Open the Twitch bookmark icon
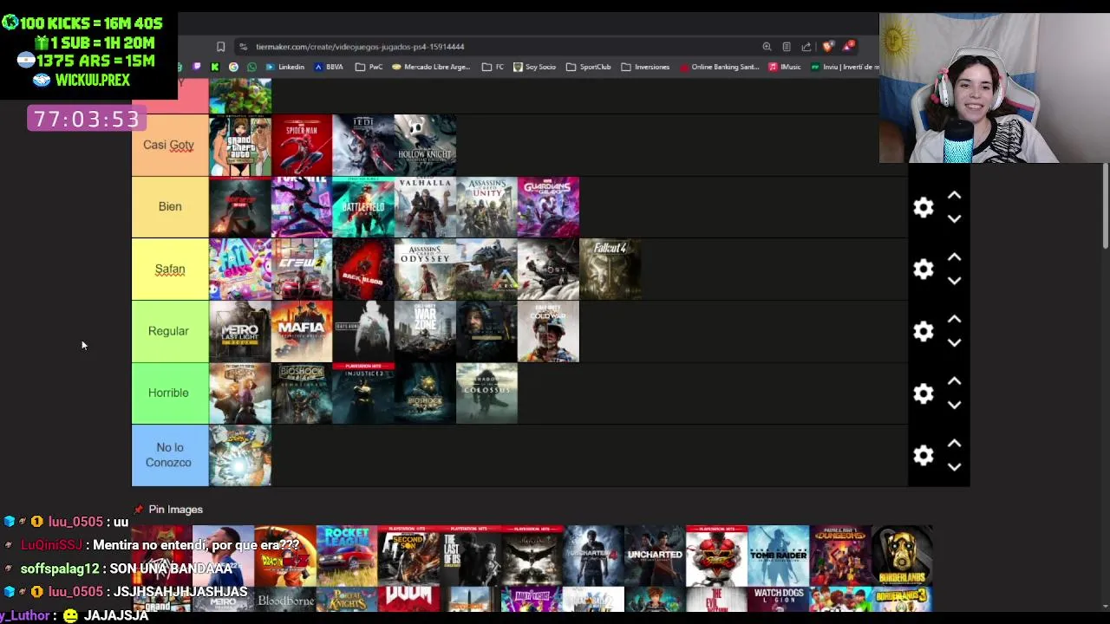Image resolution: width=1110 pixels, height=624 pixels. pyautogui.click(x=197, y=67)
